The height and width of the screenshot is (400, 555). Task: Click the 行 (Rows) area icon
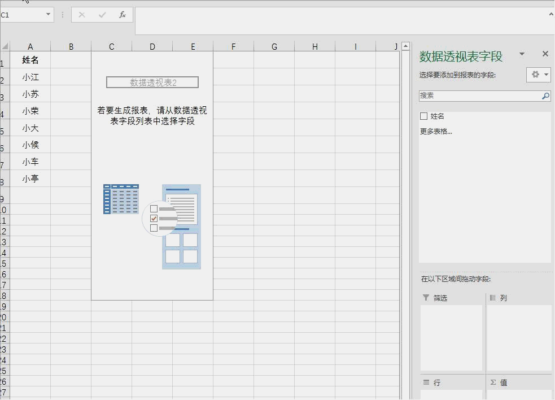[x=425, y=382]
